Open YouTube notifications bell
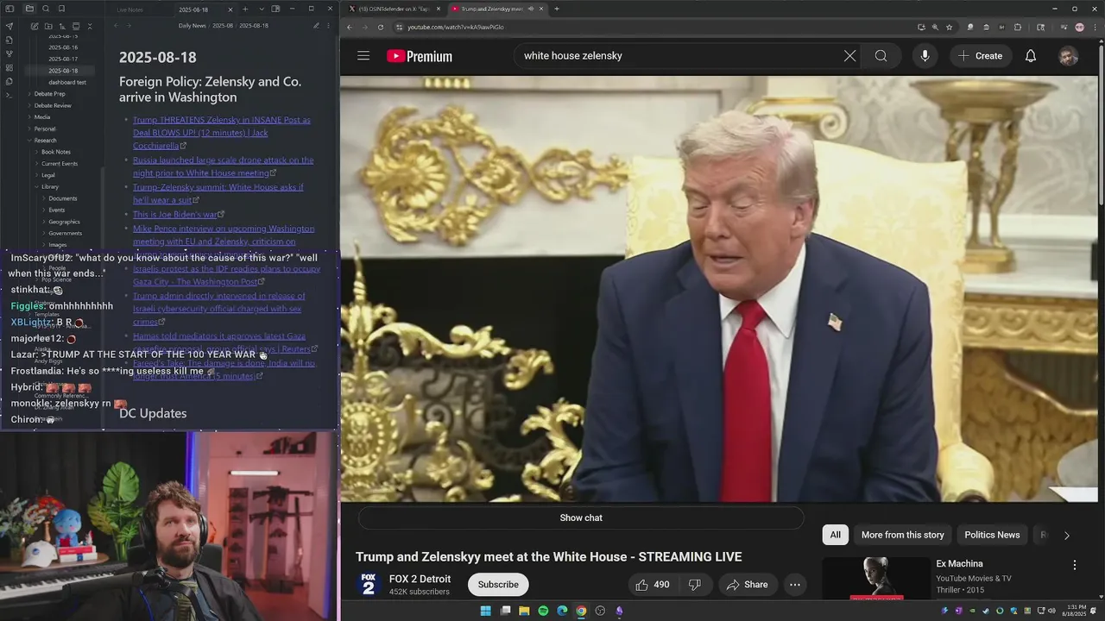 [1031, 56]
